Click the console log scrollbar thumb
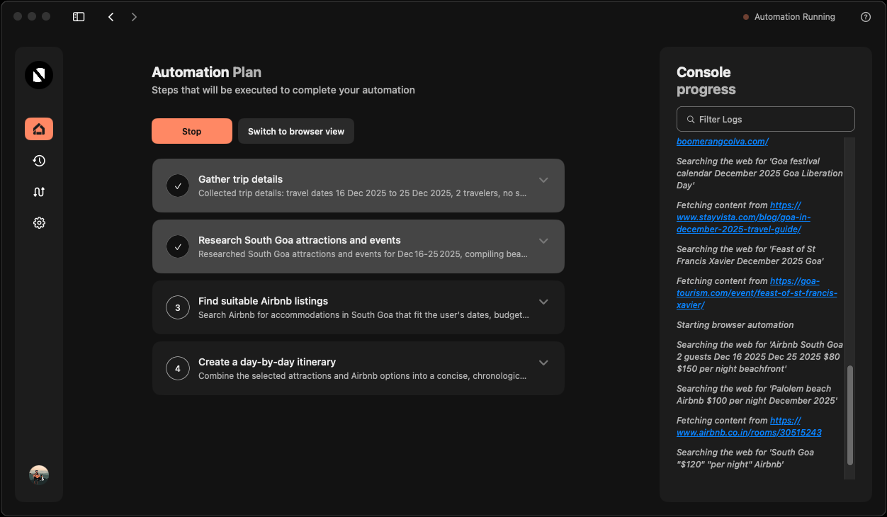 coord(850,415)
